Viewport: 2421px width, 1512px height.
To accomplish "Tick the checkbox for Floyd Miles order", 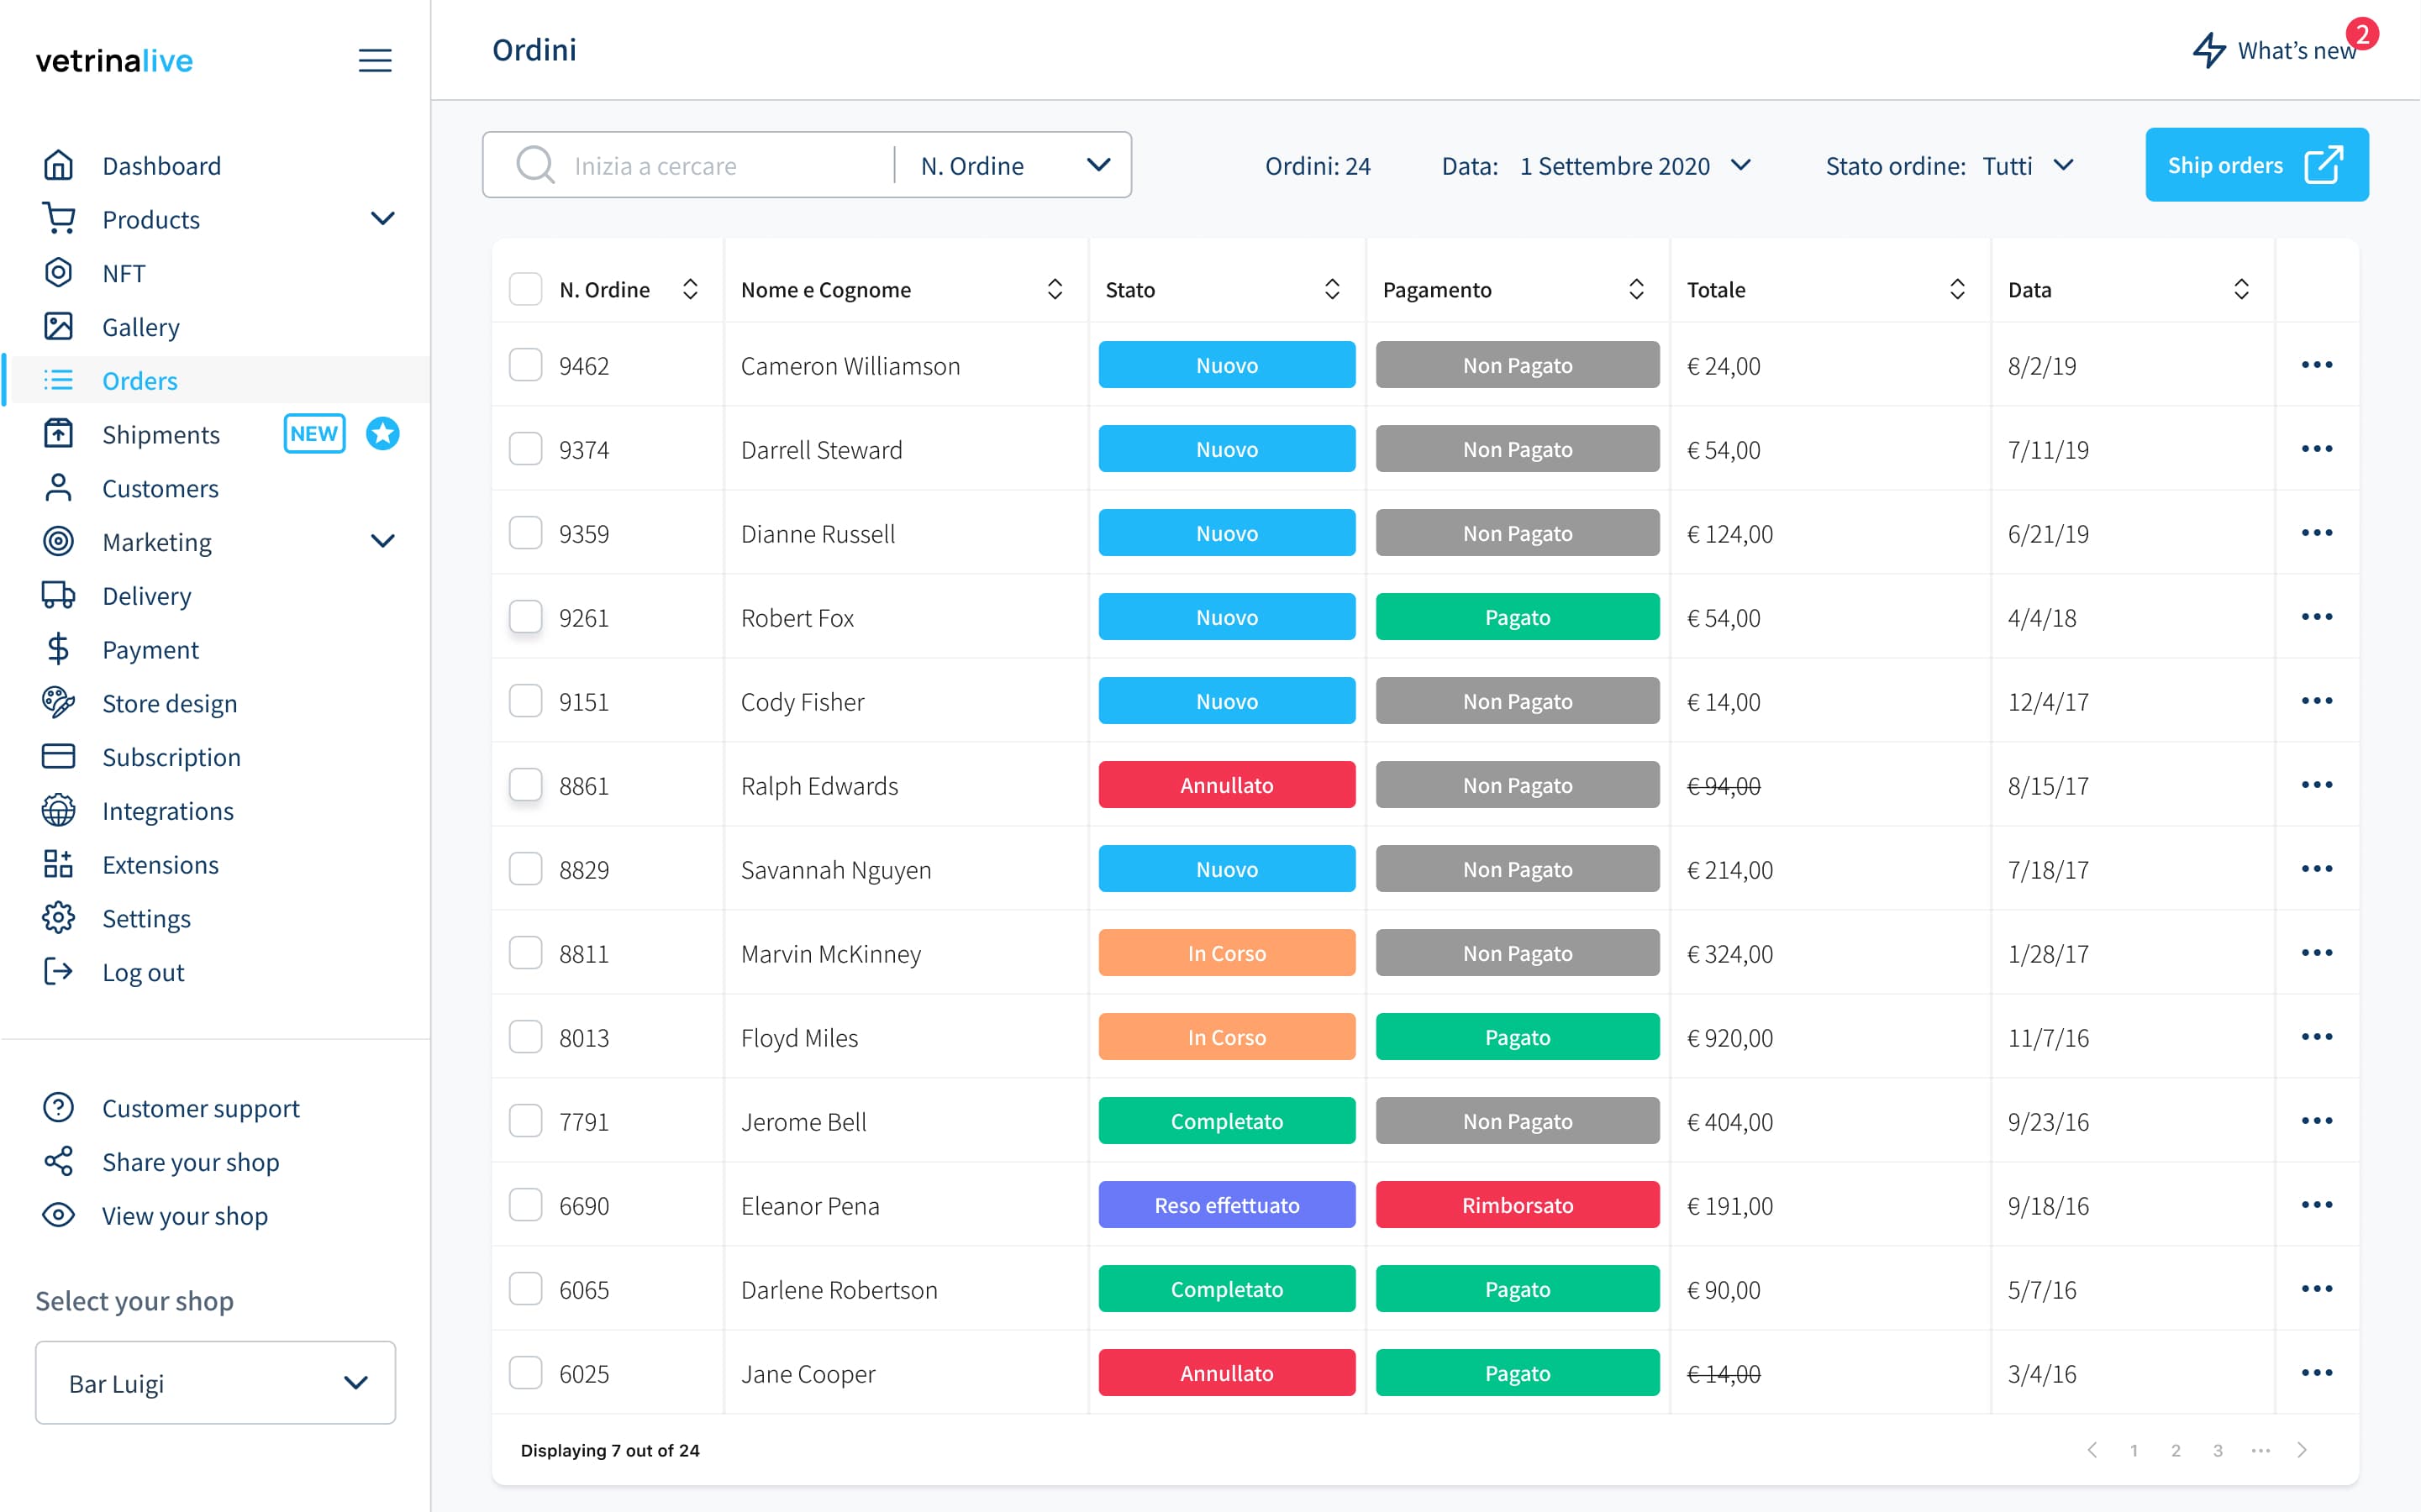I will click(525, 1037).
